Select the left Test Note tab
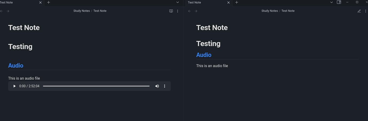 pyautogui.click(x=22, y=2)
